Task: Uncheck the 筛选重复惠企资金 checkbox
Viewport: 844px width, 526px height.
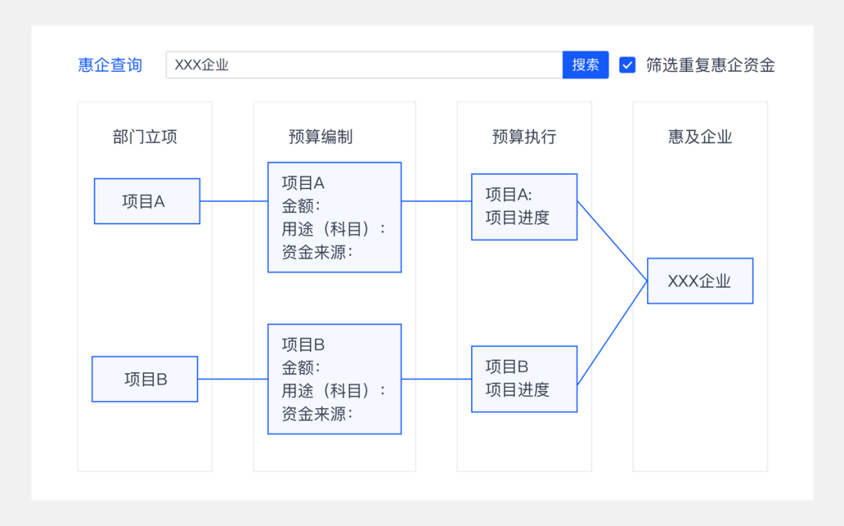Action: point(627,65)
